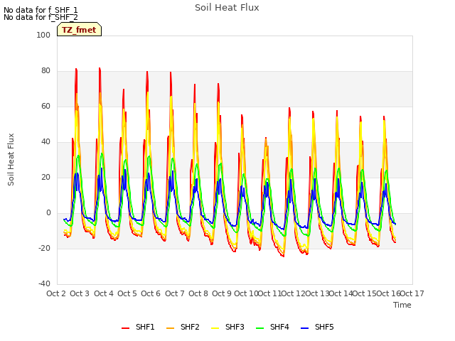Click the orange SHF2 legend swatch
Viewport: 455px width, 341px height.
(171, 328)
